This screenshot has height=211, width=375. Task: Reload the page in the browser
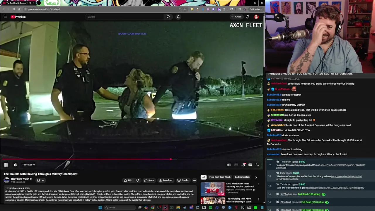coord(14,9)
